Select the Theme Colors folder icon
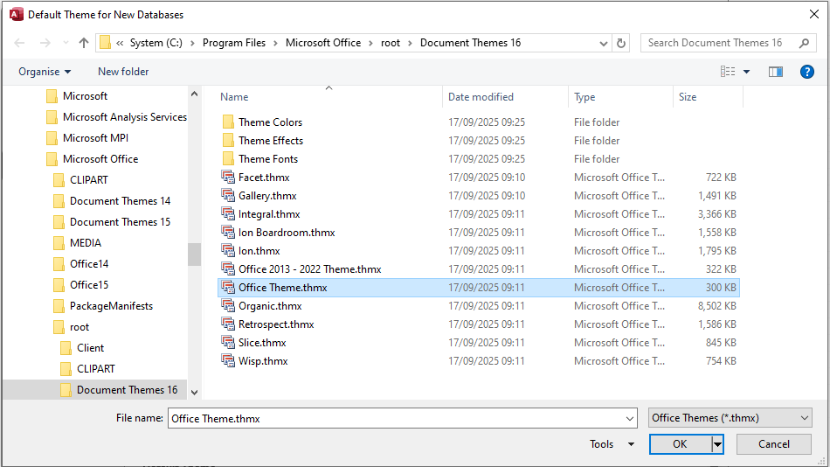830x467 pixels. click(x=228, y=122)
